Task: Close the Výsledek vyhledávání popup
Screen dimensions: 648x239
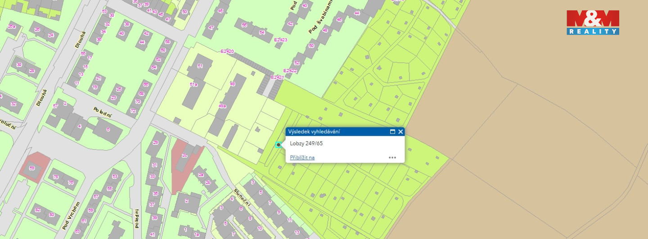Action: tap(400, 132)
